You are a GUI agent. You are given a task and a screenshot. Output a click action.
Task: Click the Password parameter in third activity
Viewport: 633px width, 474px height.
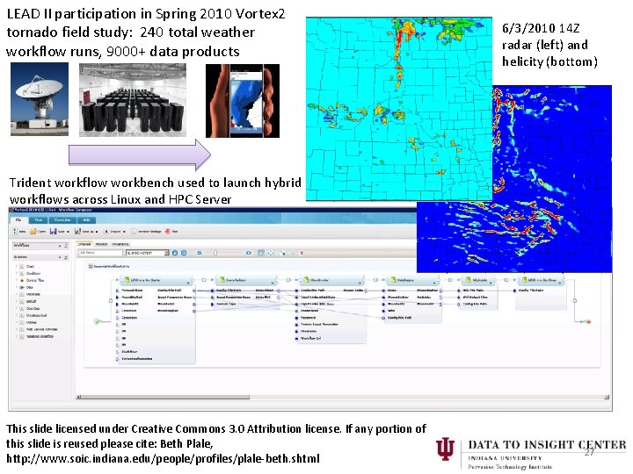tap(308, 318)
